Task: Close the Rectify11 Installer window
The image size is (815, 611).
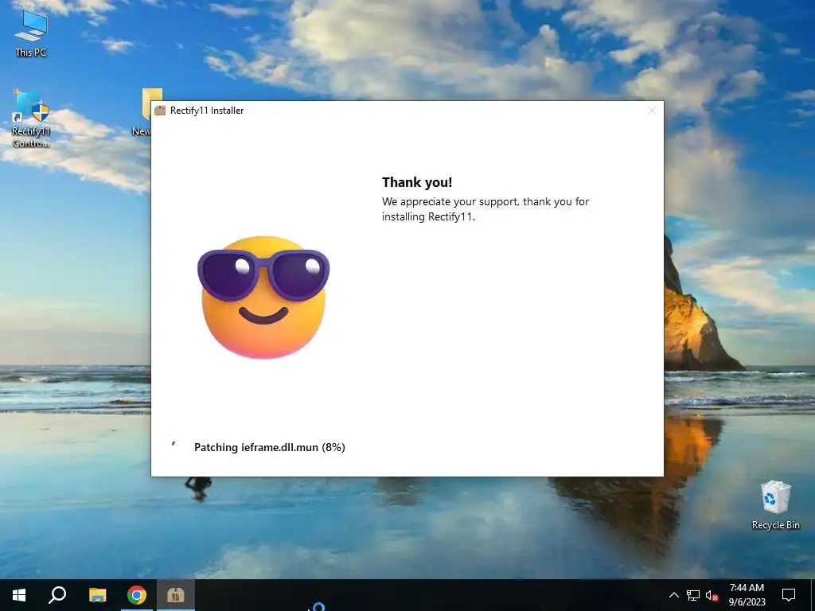Action: (652, 111)
